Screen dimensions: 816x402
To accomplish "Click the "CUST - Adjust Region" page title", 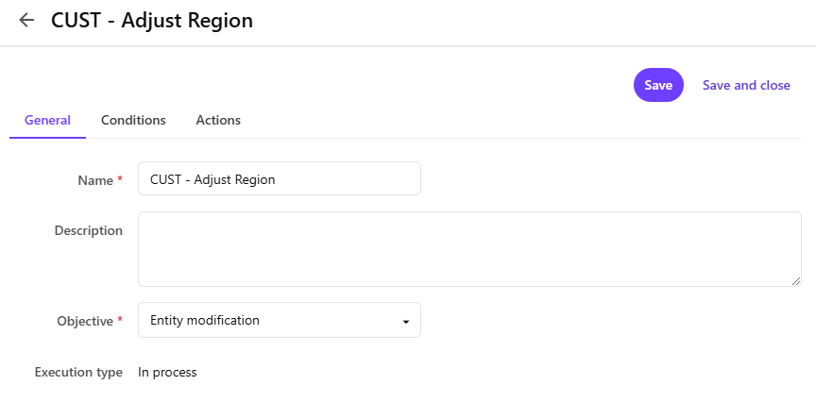I will point(152,20).
